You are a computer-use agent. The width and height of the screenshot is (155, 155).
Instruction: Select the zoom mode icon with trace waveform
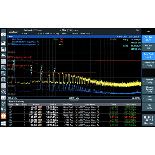tap(3, 67)
